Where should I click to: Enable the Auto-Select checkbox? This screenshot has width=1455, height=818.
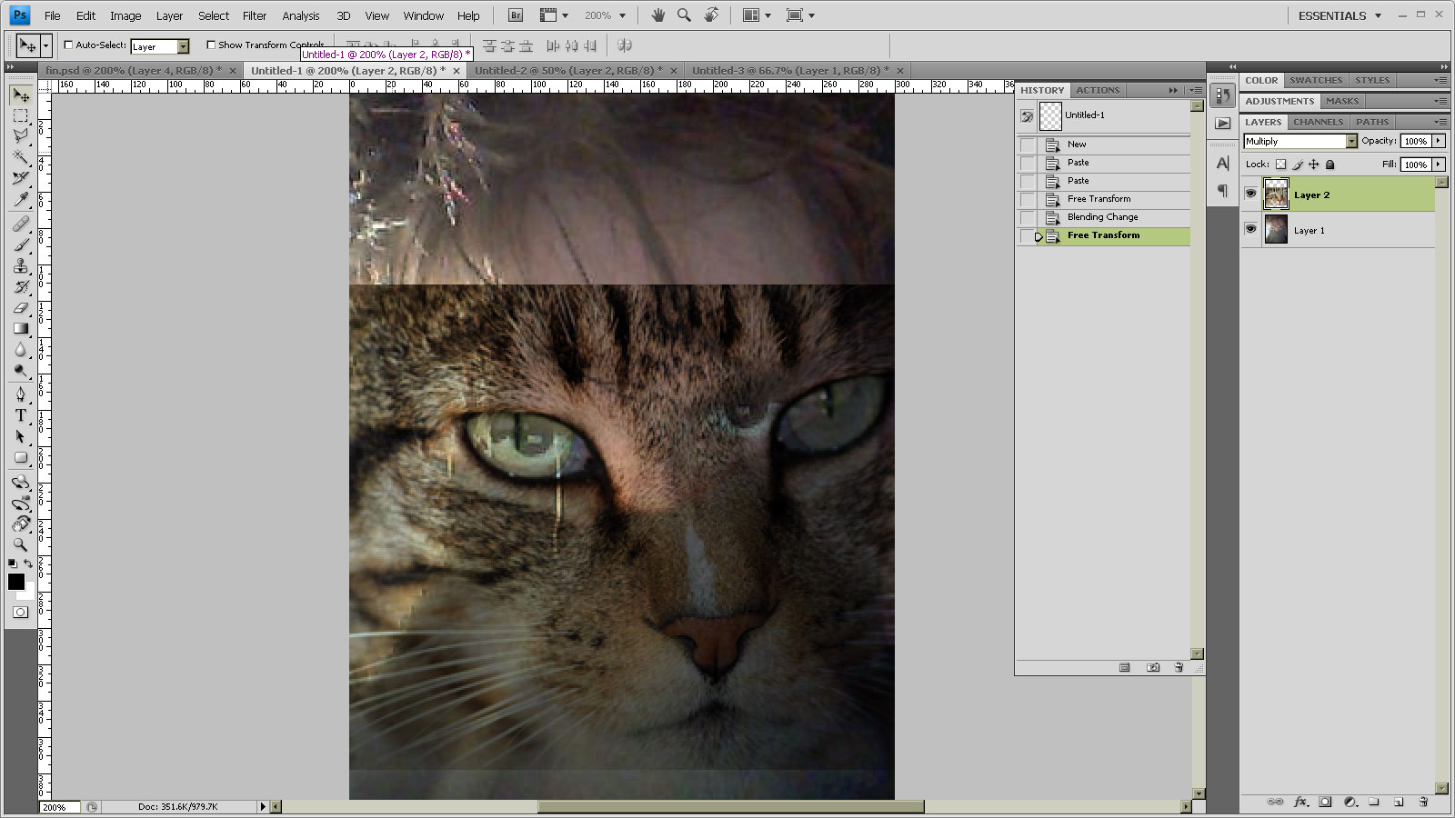[68, 45]
